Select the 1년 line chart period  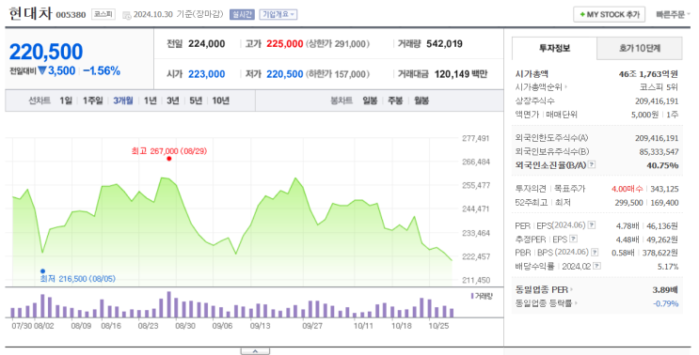pyautogui.click(x=151, y=101)
